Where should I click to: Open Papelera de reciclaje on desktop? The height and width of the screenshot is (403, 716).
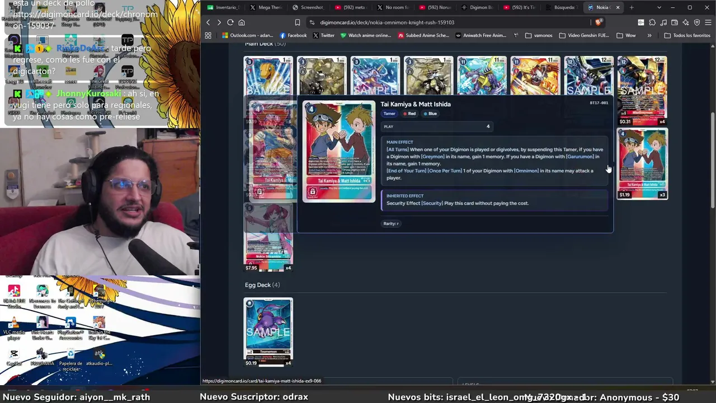[71, 360]
